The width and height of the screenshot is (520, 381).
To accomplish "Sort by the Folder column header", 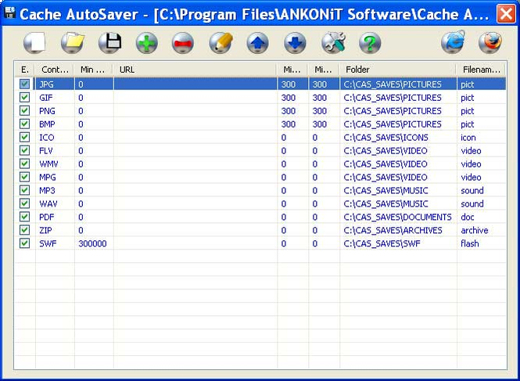I will (398, 70).
